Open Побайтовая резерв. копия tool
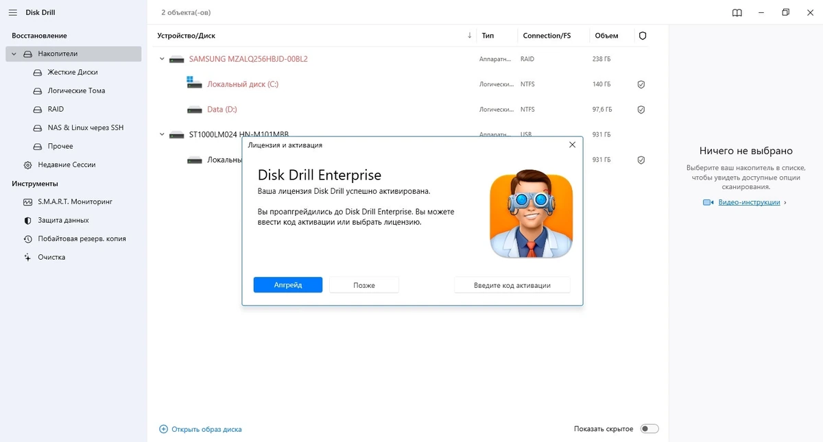 coord(82,238)
